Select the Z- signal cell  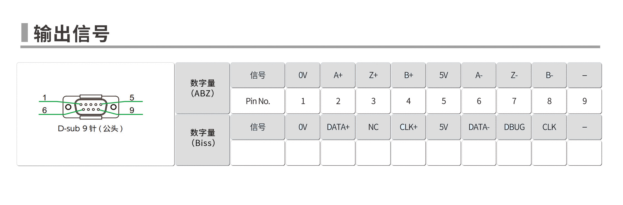click(514, 75)
